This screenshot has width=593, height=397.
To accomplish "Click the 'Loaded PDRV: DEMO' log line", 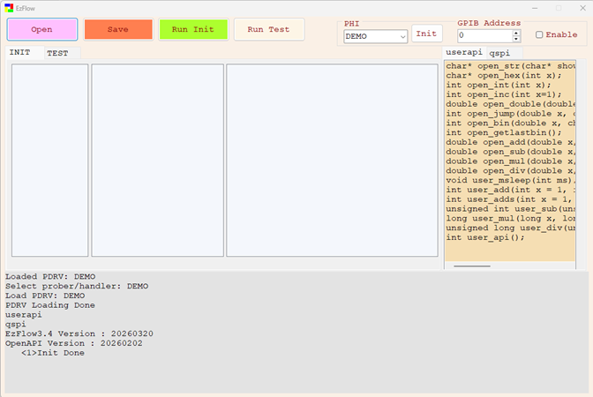I will 50,277.
